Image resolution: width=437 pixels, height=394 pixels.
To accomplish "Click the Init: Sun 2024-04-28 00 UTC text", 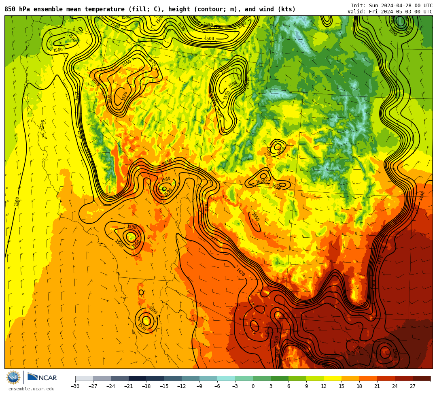I will (x=392, y=6).
